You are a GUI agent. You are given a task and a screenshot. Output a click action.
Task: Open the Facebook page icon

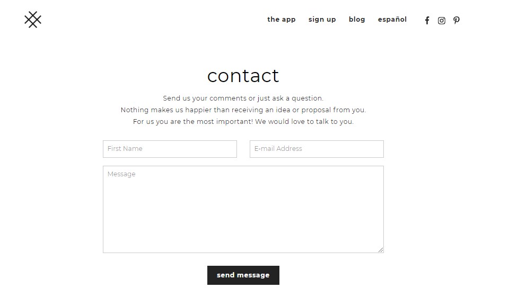tap(427, 21)
